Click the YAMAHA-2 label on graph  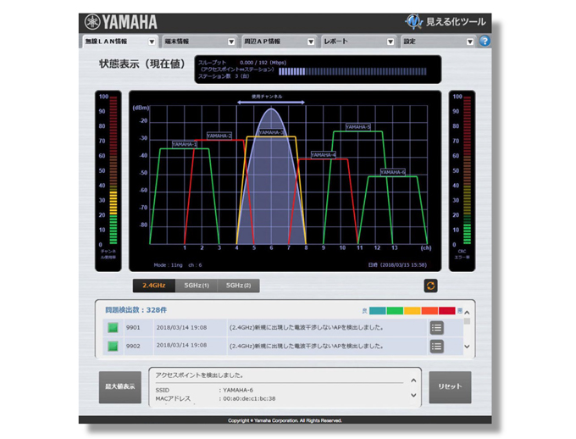click(219, 136)
